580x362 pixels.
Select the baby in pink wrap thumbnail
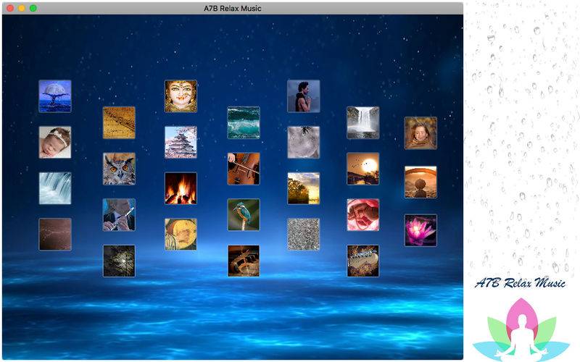tap(363, 214)
